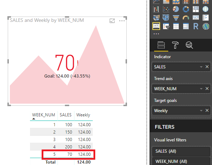
Task: Click SALES value 100 in week 1 row
Action: pyautogui.click(x=68, y=124)
